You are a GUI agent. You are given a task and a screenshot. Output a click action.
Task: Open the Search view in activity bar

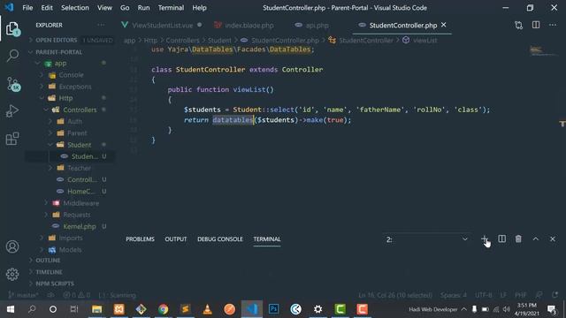pos(12,56)
